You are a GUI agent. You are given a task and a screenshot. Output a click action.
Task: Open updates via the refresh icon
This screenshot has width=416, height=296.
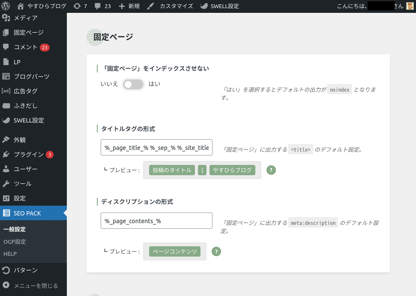[77, 6]
